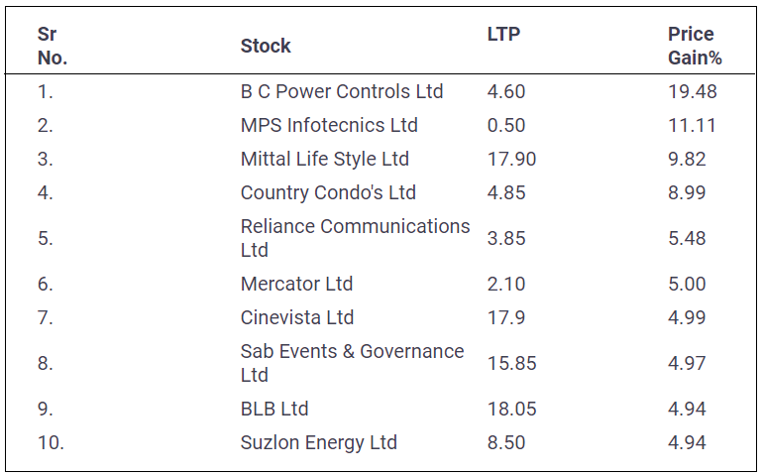Click LTP value 18.05 for BLB

pos(511,409)
